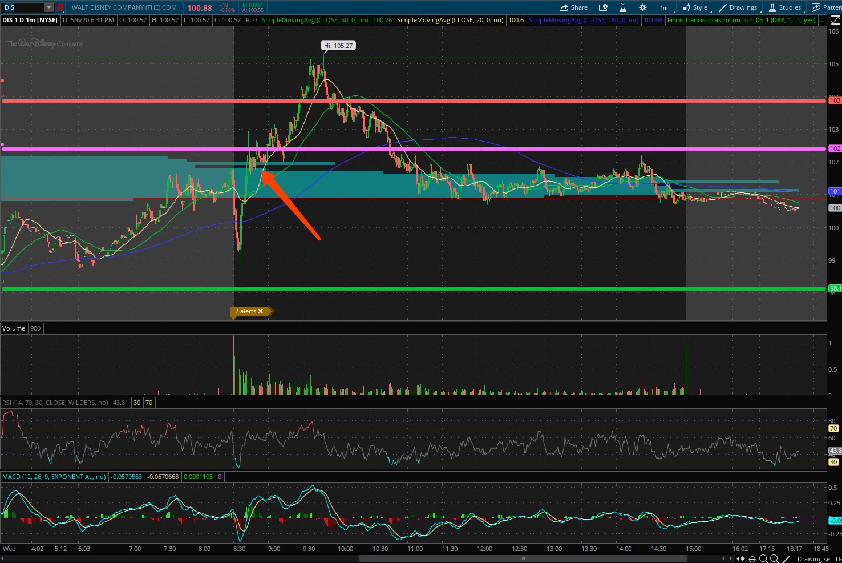Click SimpleMovingAvg (CLOSE, 50) study label
The height and width of the screenshot is (563, 842).
[315, 20]
